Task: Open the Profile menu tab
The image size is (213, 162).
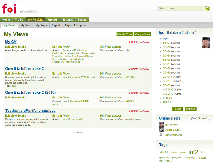Action: pyautogui.click(x=19, y=19)
